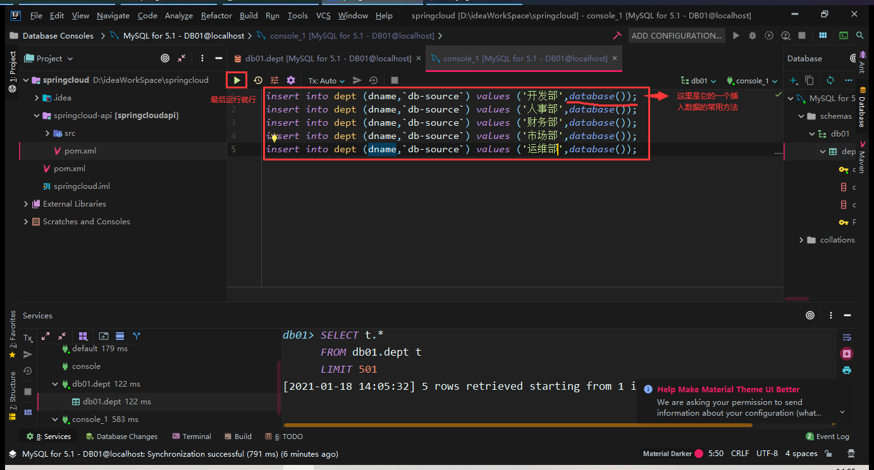Collapse the springcloud-api module node
This screenshot has width=874, height=470.
point(37,116)
